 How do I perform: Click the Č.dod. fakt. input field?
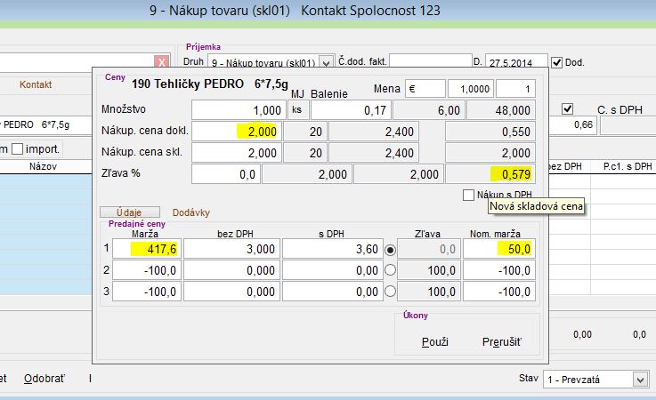tap(430, 62)
